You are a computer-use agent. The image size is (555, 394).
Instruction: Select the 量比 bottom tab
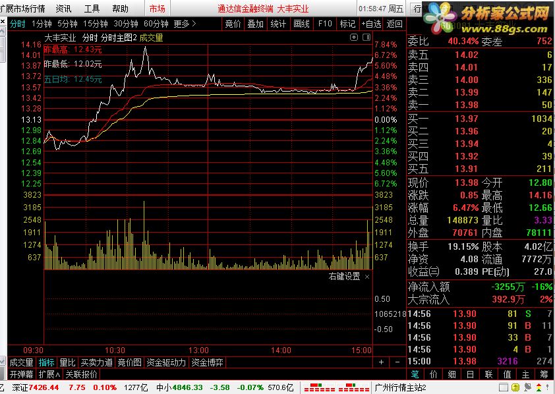[67, 362]
